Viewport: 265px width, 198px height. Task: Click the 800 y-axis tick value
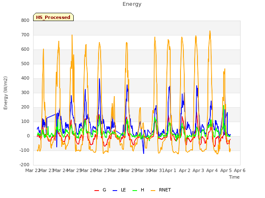25,20
